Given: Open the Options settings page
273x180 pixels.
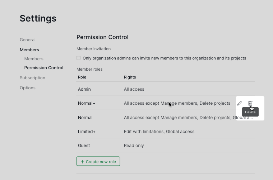Looking at the screenshot, I should (x=28, y=88).
